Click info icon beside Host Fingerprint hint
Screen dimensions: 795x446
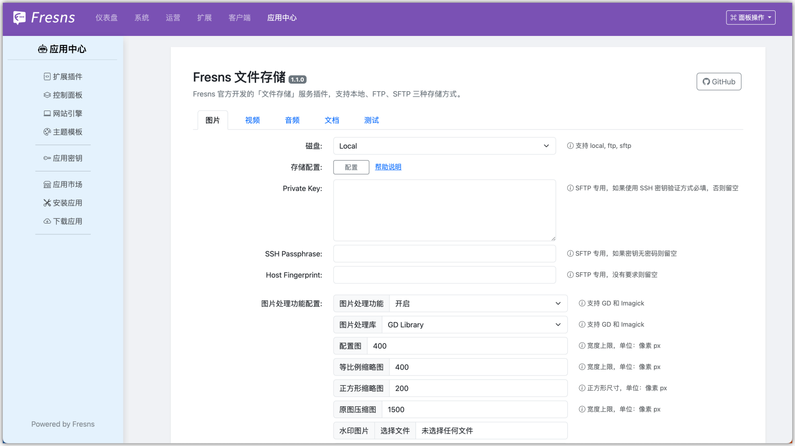570,274
